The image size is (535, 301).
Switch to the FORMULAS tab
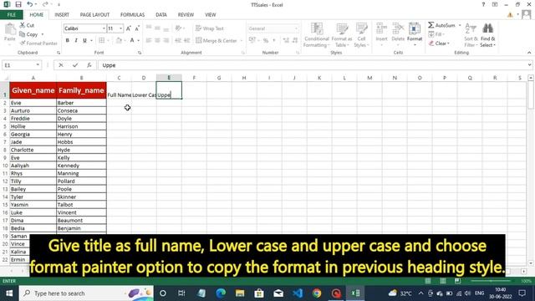pyautogui.click(x=132, y=15)
